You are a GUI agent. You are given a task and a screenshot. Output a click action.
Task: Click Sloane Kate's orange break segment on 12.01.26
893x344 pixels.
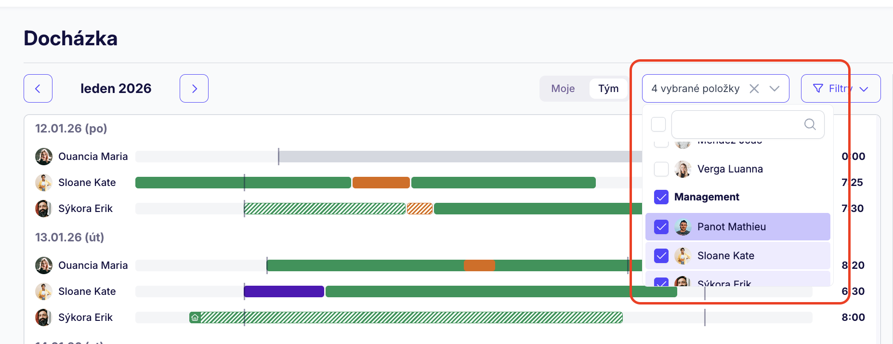(381, 183)
